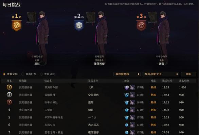This screenshot has height=135, width=199.
Task: Click the silver second place shield badge
Action: tap(79, 26)
